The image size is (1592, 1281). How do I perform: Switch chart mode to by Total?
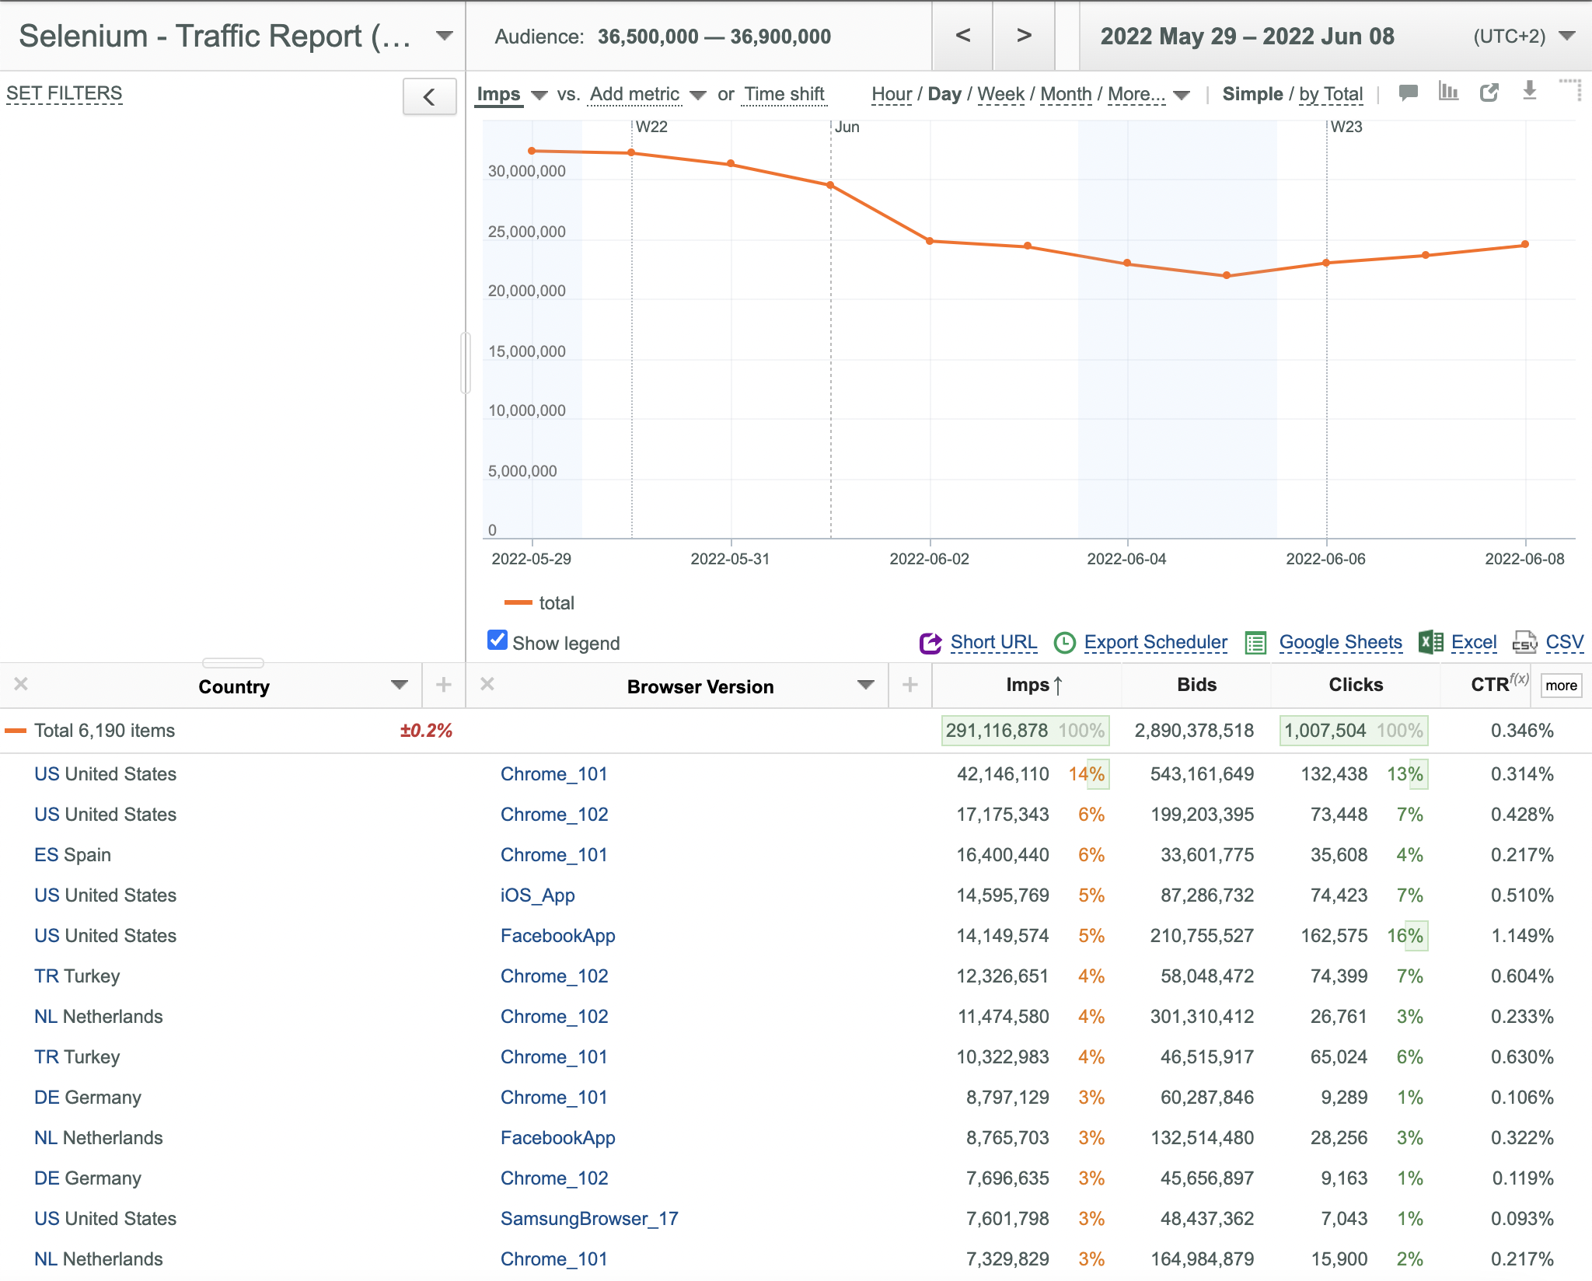[1331, 94]
